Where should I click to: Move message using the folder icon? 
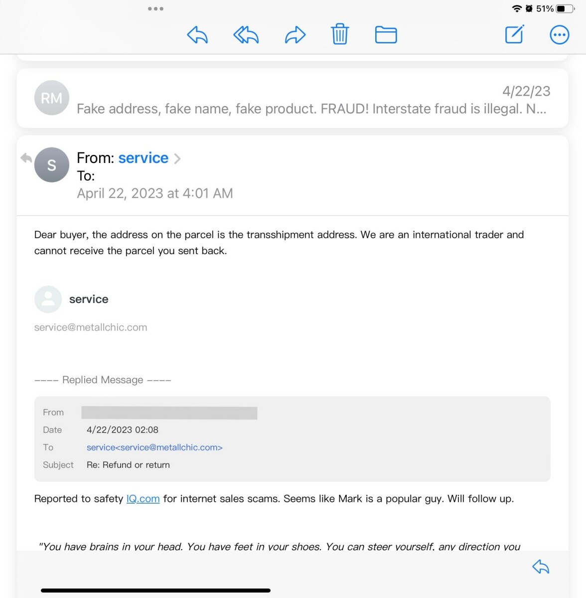tap(386, 35)
